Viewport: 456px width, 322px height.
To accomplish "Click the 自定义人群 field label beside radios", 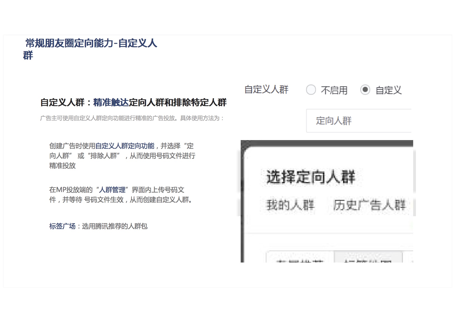I will coord(266,90).
